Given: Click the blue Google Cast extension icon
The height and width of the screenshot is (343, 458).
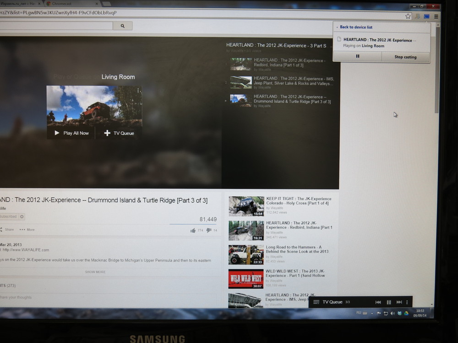Looking at the screenshot, I should [x=427, y=16].
